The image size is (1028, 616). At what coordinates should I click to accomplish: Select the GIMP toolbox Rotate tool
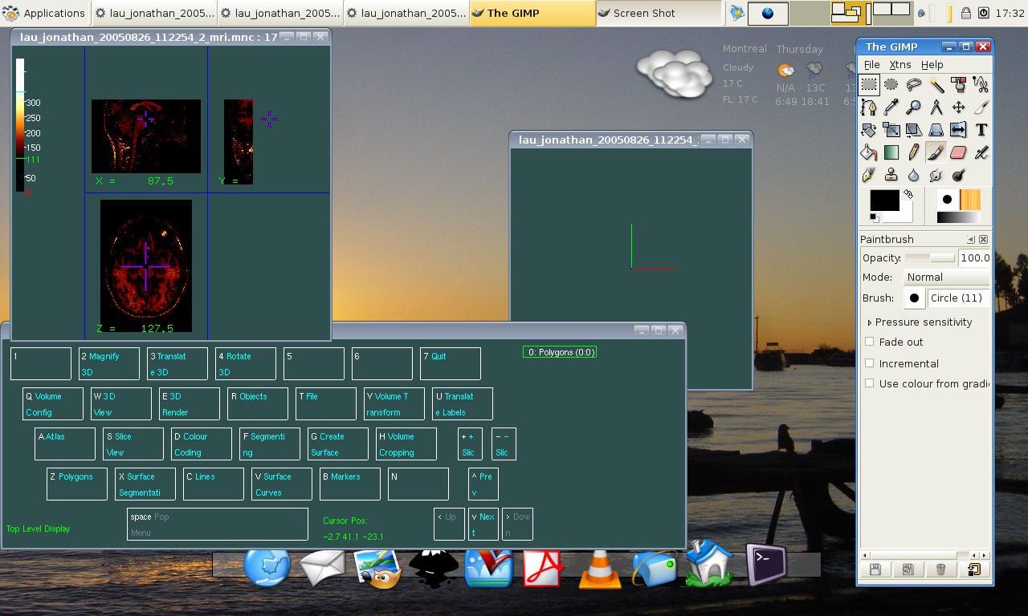pyautogui.click(x=869, y=129)
